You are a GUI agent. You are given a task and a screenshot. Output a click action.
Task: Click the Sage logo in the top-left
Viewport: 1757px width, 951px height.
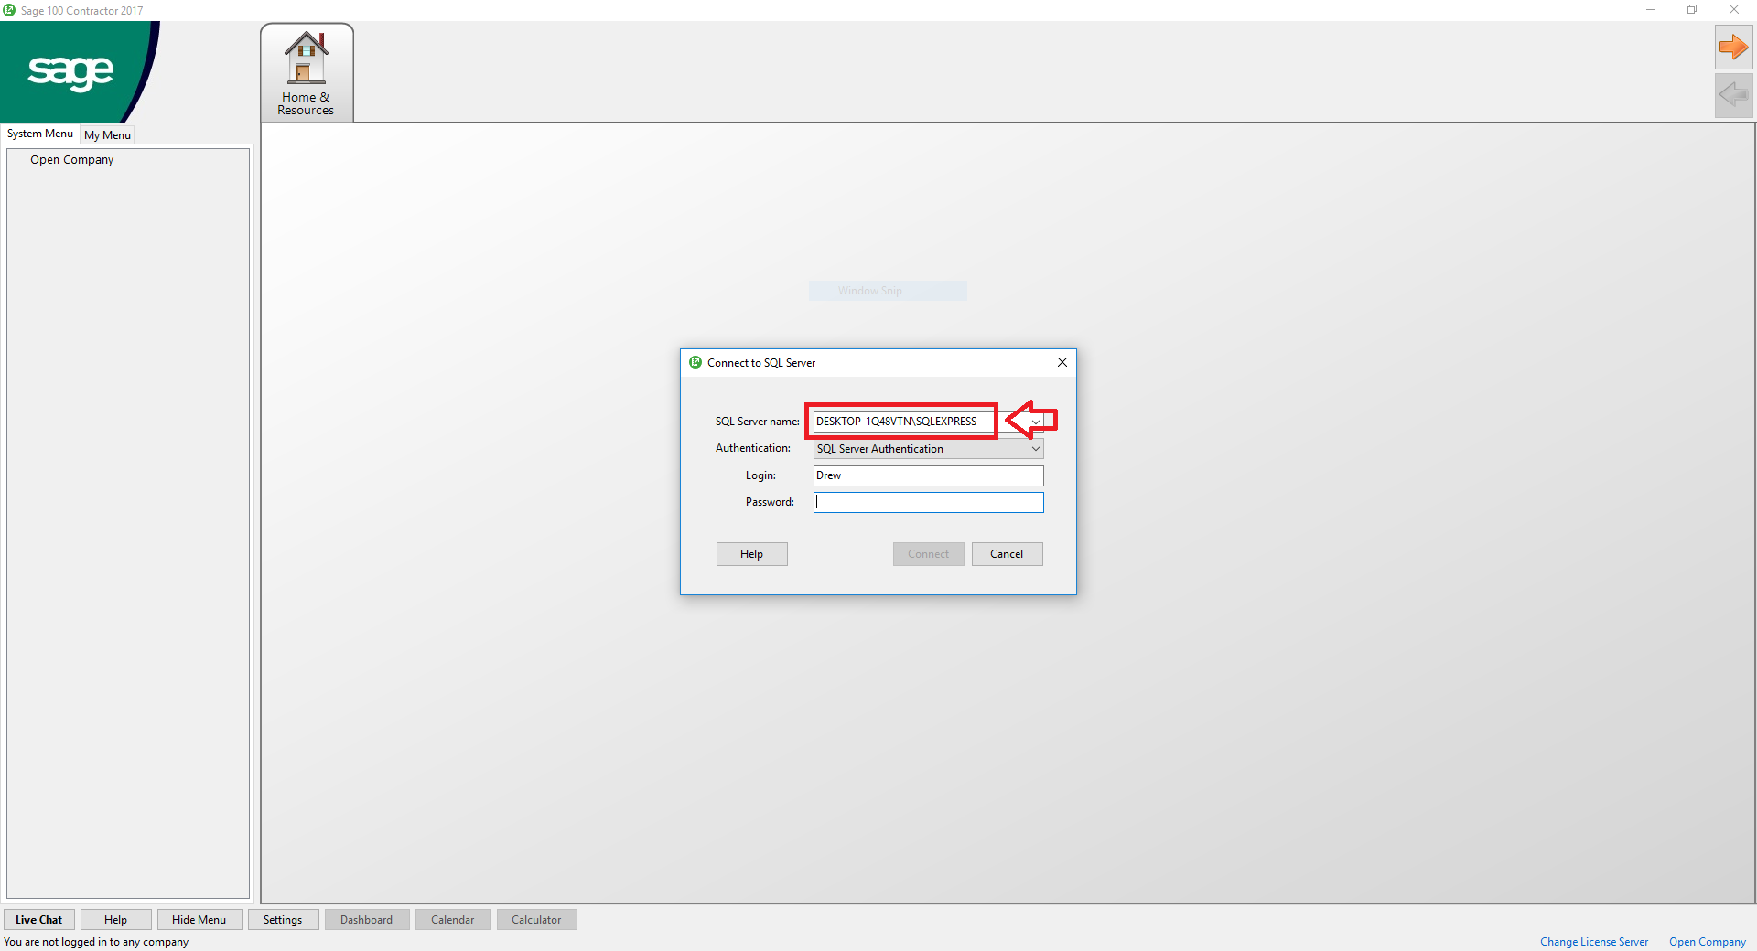(70, 72)
